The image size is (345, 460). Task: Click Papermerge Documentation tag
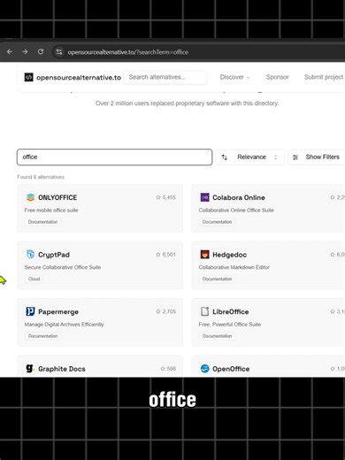pyautogui.click(x=42, y=336)
